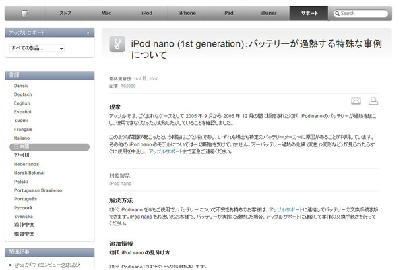411x270 pixels.
Task: Select the highlighted 日本語 language item
Action: [50, 147]
